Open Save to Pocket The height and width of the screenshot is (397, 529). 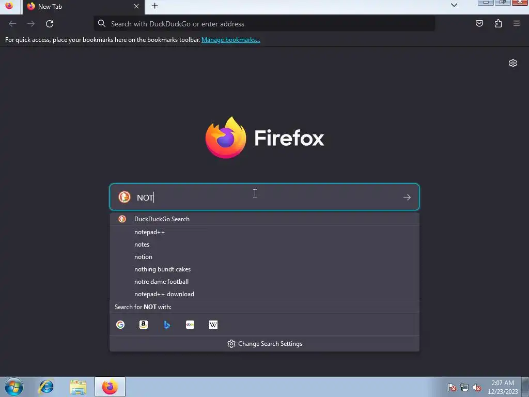pyautogui.click(x=479, y=23)
